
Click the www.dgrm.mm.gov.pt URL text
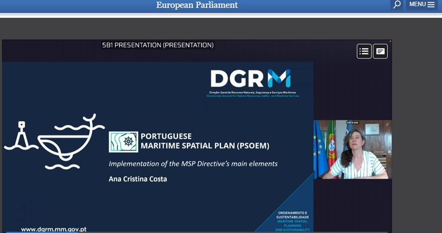point(54,229)
